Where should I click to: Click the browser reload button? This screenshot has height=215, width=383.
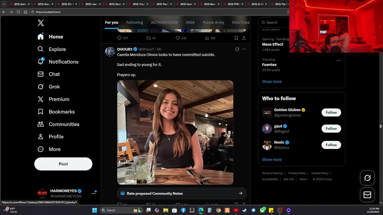pos(18,12)
